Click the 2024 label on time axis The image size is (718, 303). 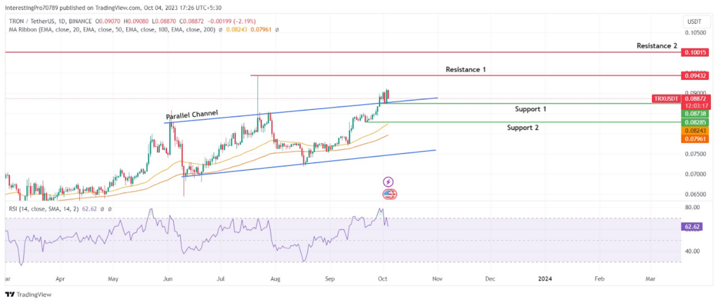[544, 278]
